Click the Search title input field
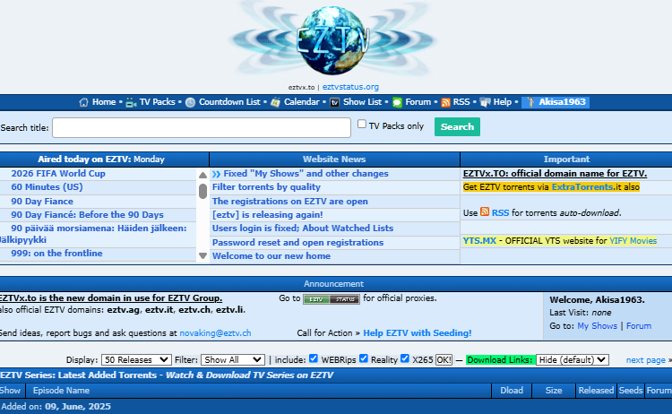The width and height of the screenshot is (672, 414). pyautogui.click(x=202, y=128)
